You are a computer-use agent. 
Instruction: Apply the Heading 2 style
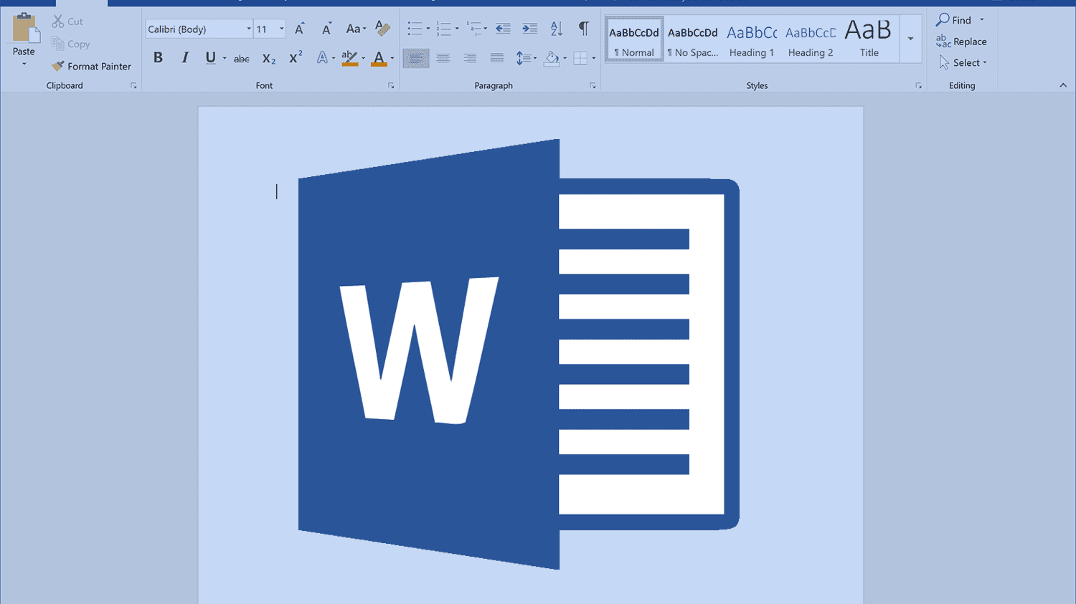[x=811, y=39]
